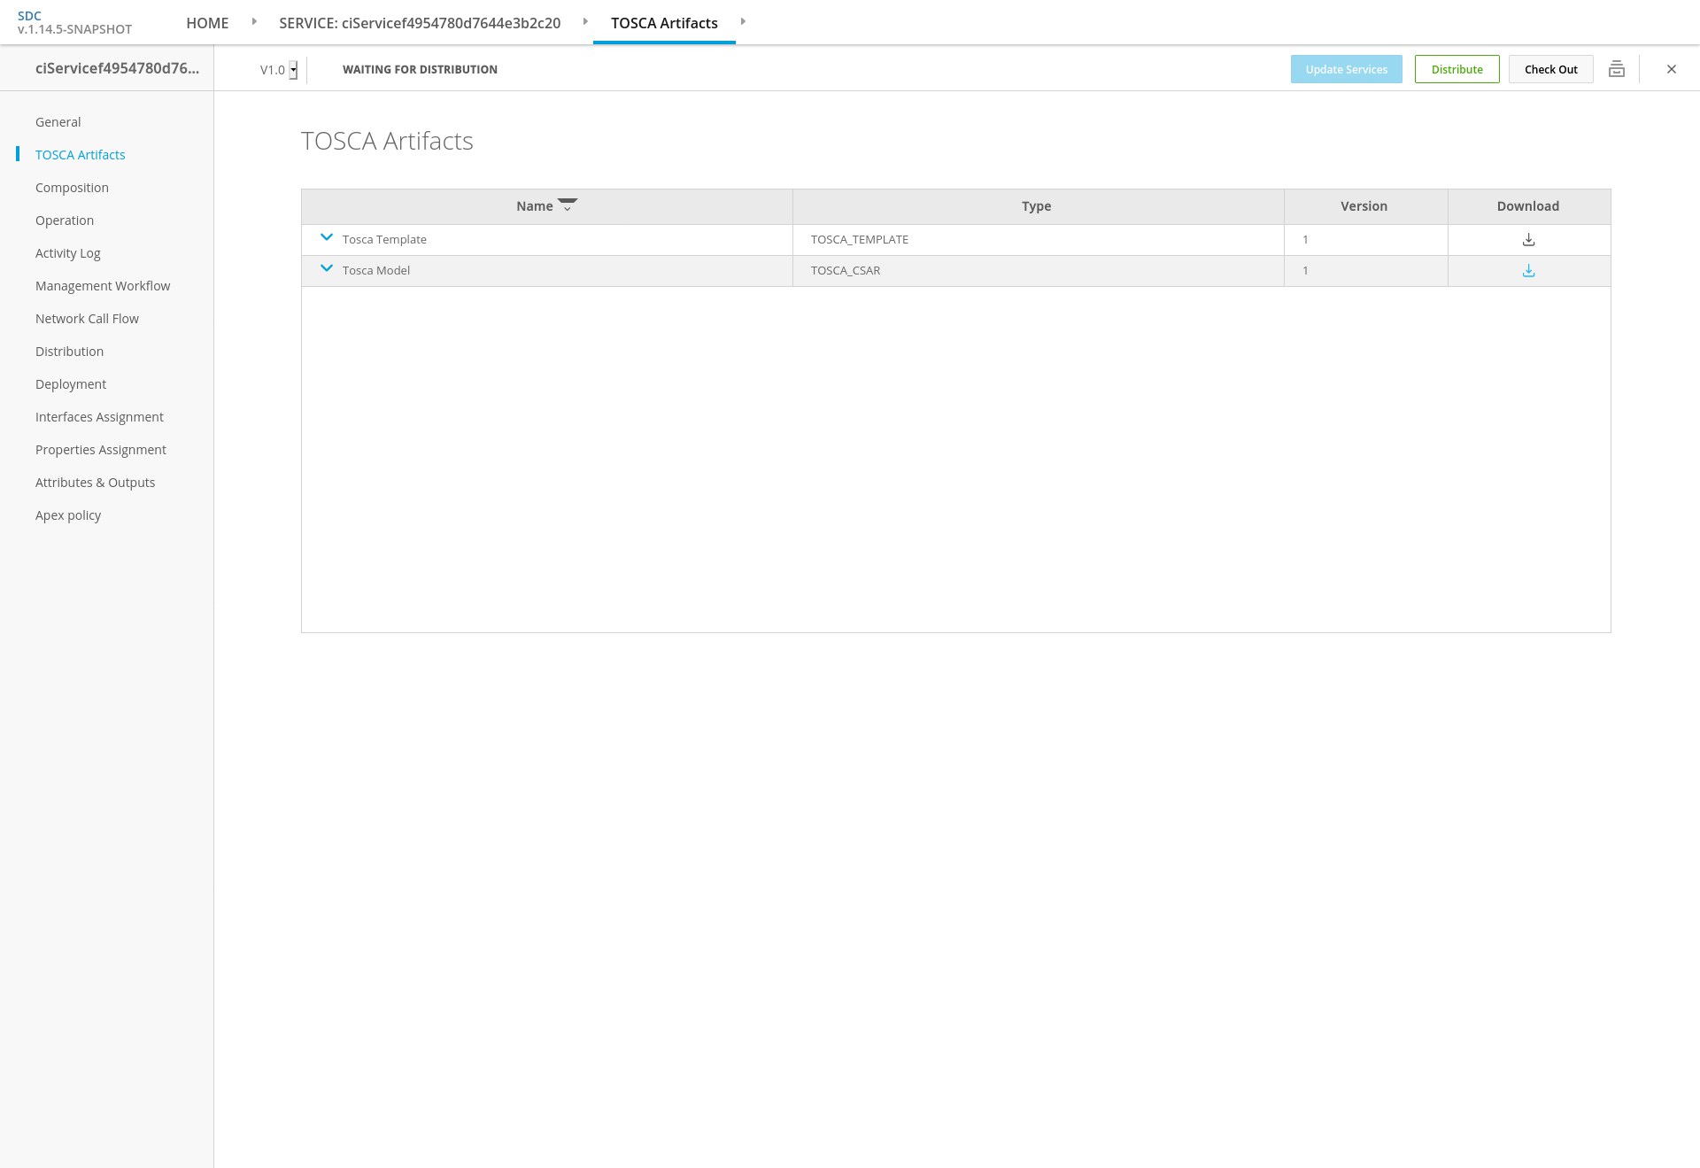Expand the Tosca Model row
The width and height of the screenshot is (1700, 1168).
tap(326, 269)
